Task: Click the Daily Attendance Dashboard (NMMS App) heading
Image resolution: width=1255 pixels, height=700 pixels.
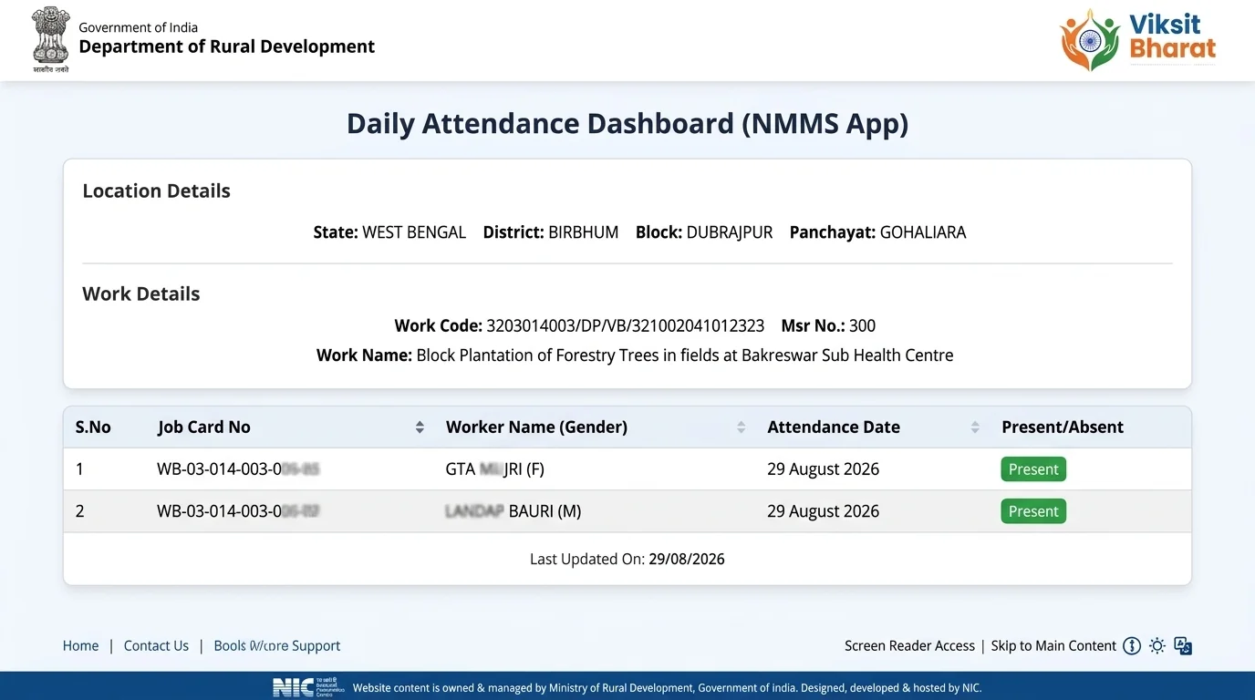Action: [x=627, y=123]
